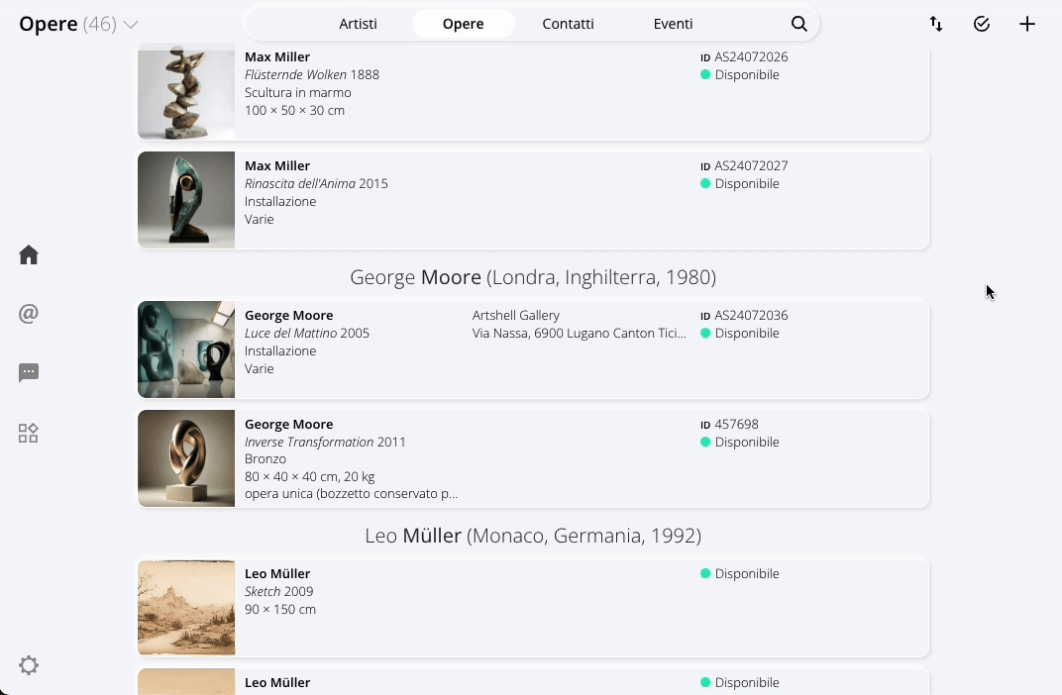The image size is (1062, 695).
Task: Click title Rinascita dell'Anima 2015
Action: (x=316, y=183)
